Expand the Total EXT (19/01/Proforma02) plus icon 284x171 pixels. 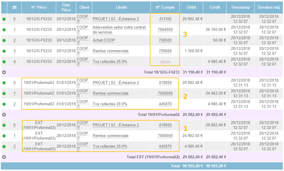(x=4, y=157)
